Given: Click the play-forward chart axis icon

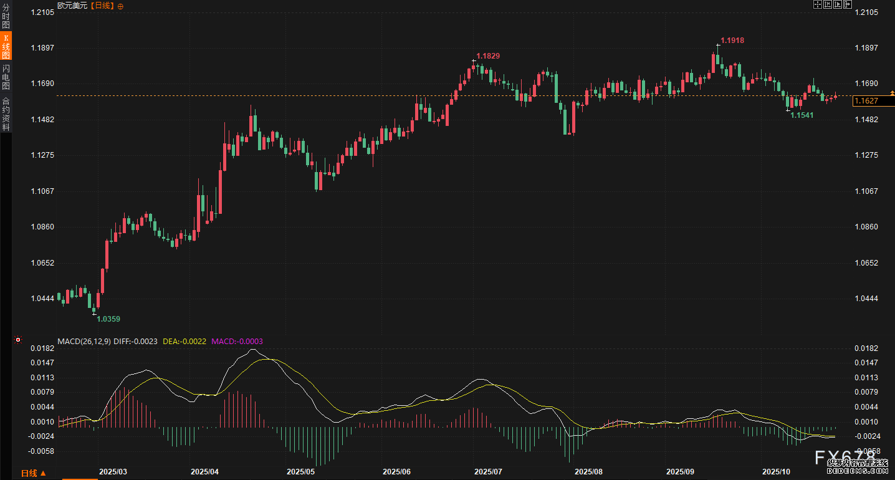Looking at the screenshot, I should [837, 5].
